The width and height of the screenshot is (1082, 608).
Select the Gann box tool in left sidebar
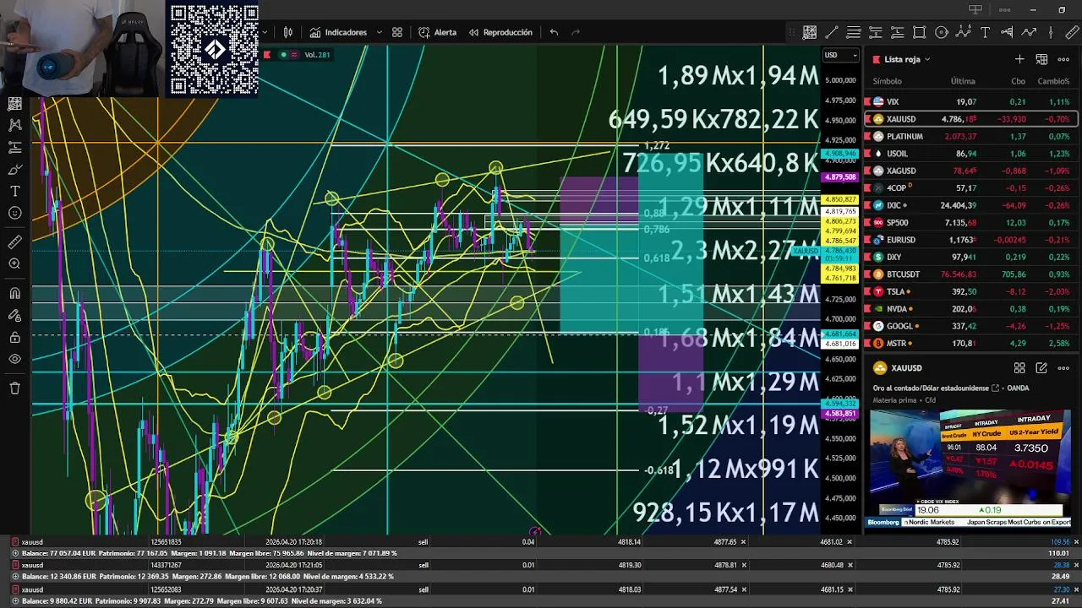click(x=14, y=104)
